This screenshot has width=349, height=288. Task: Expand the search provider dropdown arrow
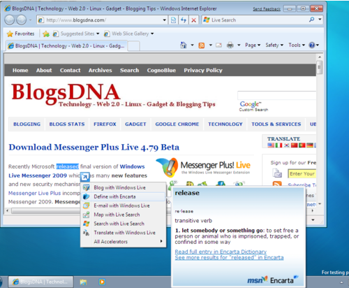pos(320,20)
